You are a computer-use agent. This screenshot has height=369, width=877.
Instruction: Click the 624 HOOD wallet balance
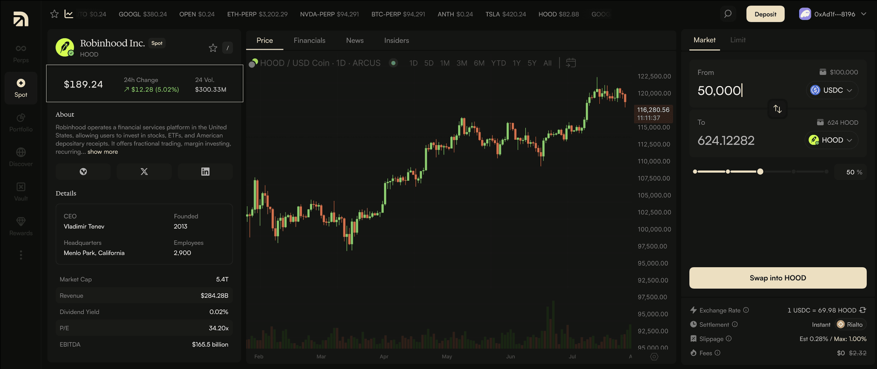(x=837, y=123)
